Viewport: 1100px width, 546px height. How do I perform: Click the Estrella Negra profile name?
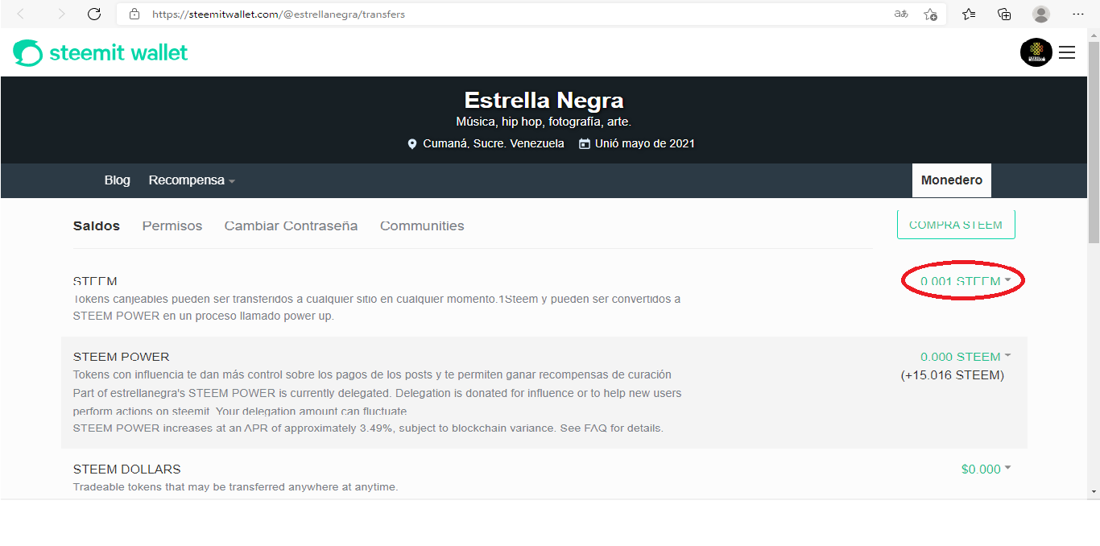pos(544,101)
